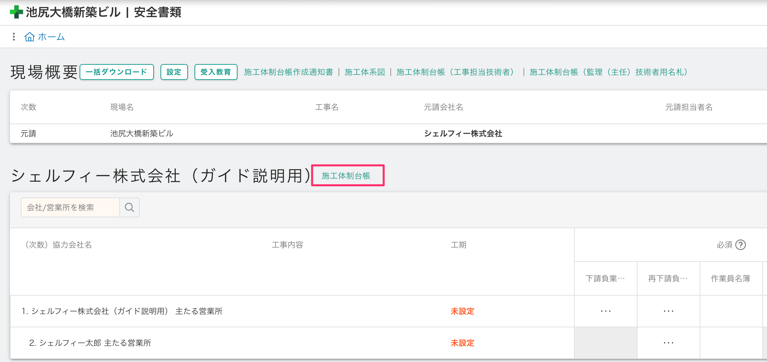
Task: Click 未設定 for シェルフィー太郎 row
Action: pos(462,343)
